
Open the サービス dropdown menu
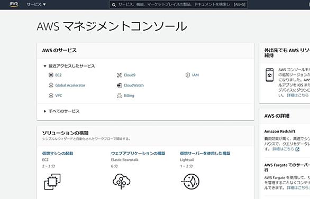36,4
